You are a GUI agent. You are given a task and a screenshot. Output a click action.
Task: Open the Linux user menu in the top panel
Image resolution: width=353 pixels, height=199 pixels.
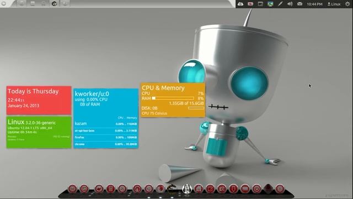click(334, 4)
